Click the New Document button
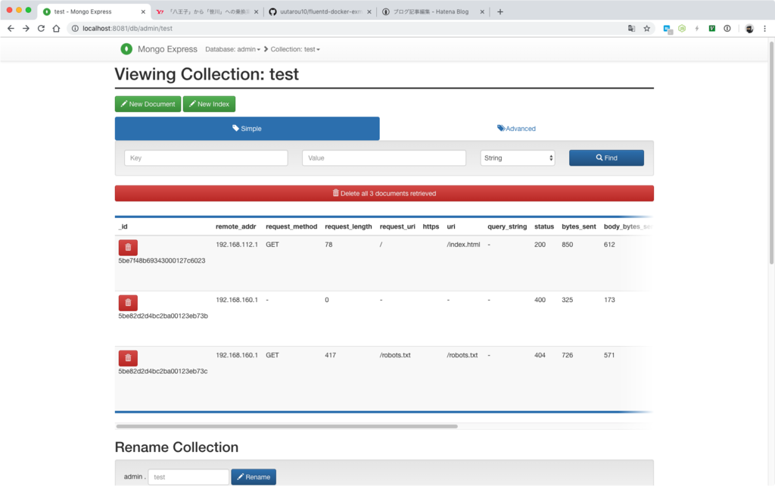Screen dimensions: 775x486 pyautogui.click(x=148, y=104)
